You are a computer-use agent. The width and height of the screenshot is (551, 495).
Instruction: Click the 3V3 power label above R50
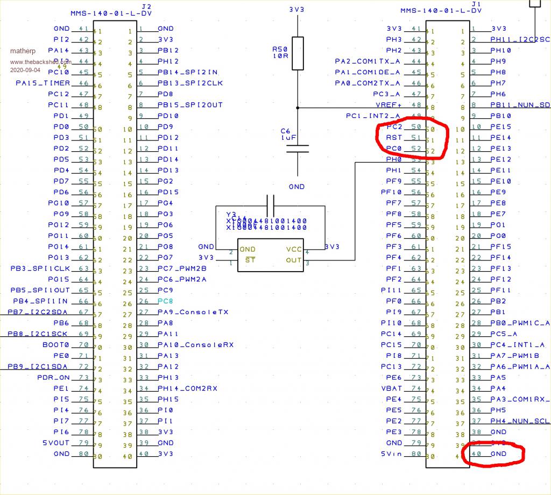click(x=298, y=10)
